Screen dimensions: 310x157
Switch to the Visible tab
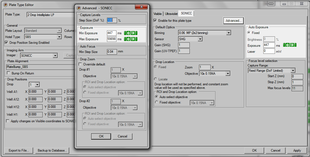tap(157, 14)
